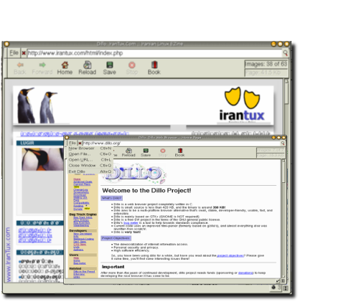Click Forward arrow in the irantux window toolbar
This screenshot has height=302, width=346.
tap(42, 65)
